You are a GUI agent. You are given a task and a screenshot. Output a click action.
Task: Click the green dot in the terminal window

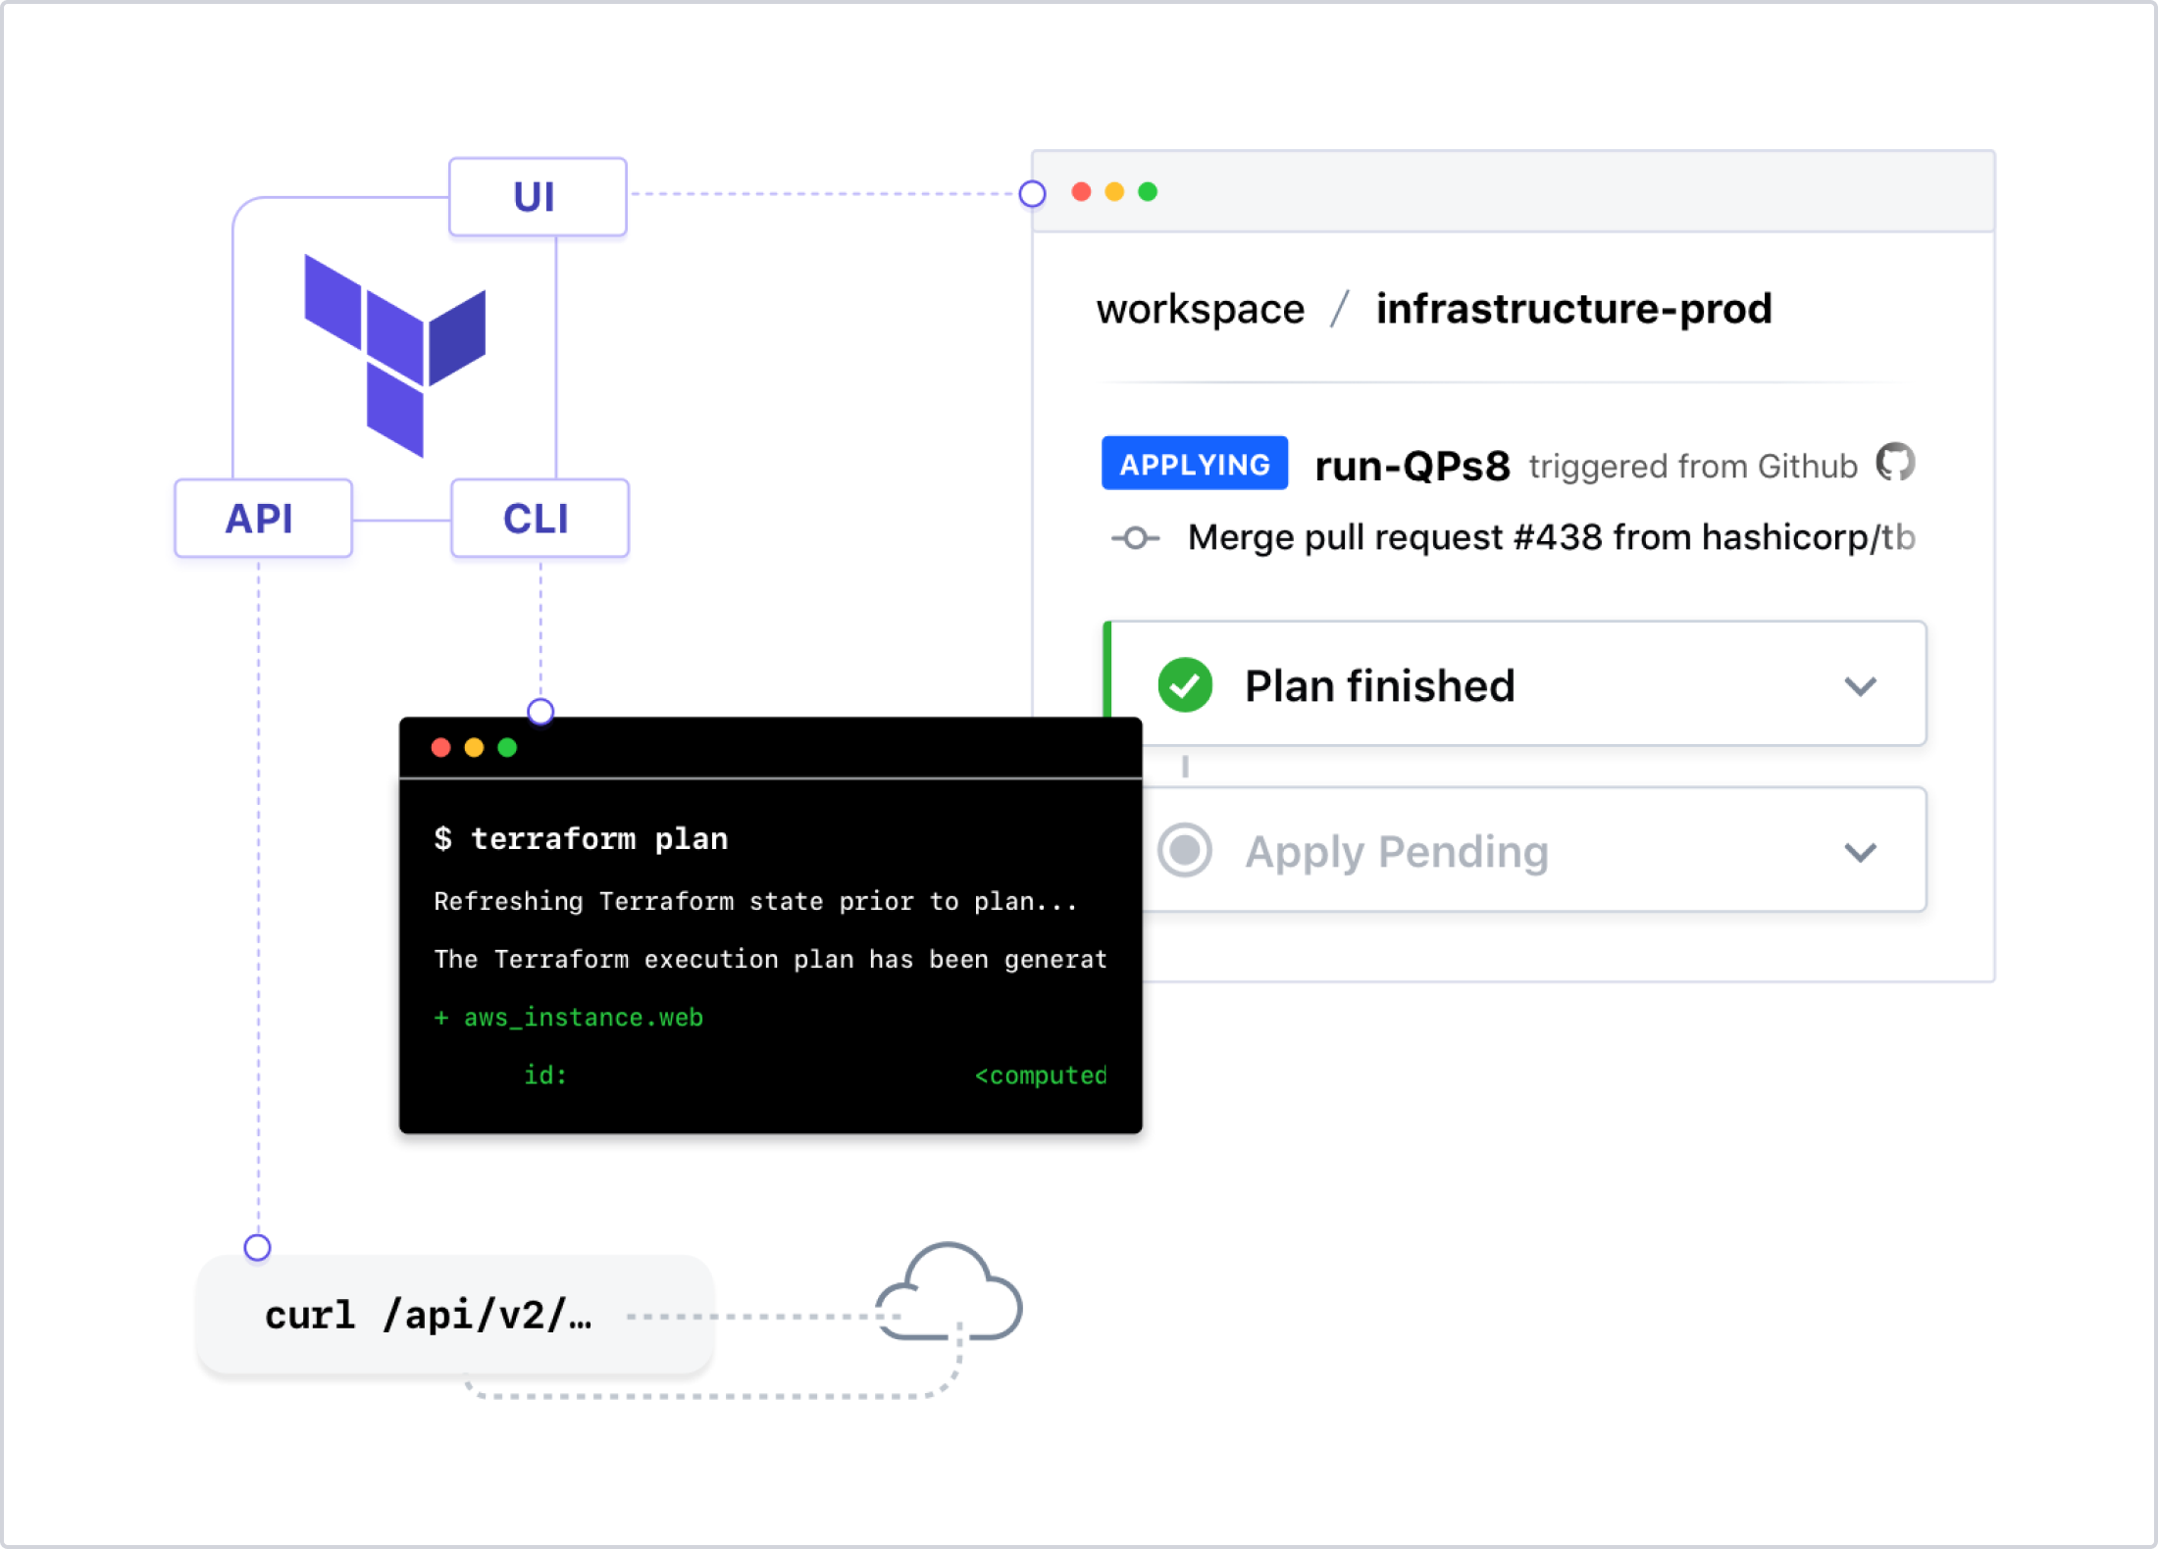[x=507, y=748]
